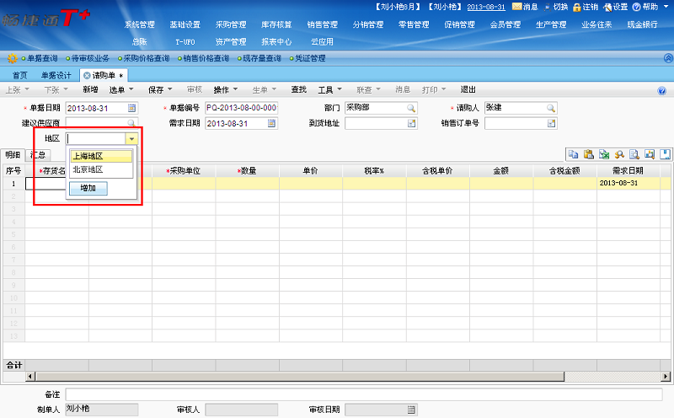Open the 凭证管理 shortcut link

[x=310, y=58]
